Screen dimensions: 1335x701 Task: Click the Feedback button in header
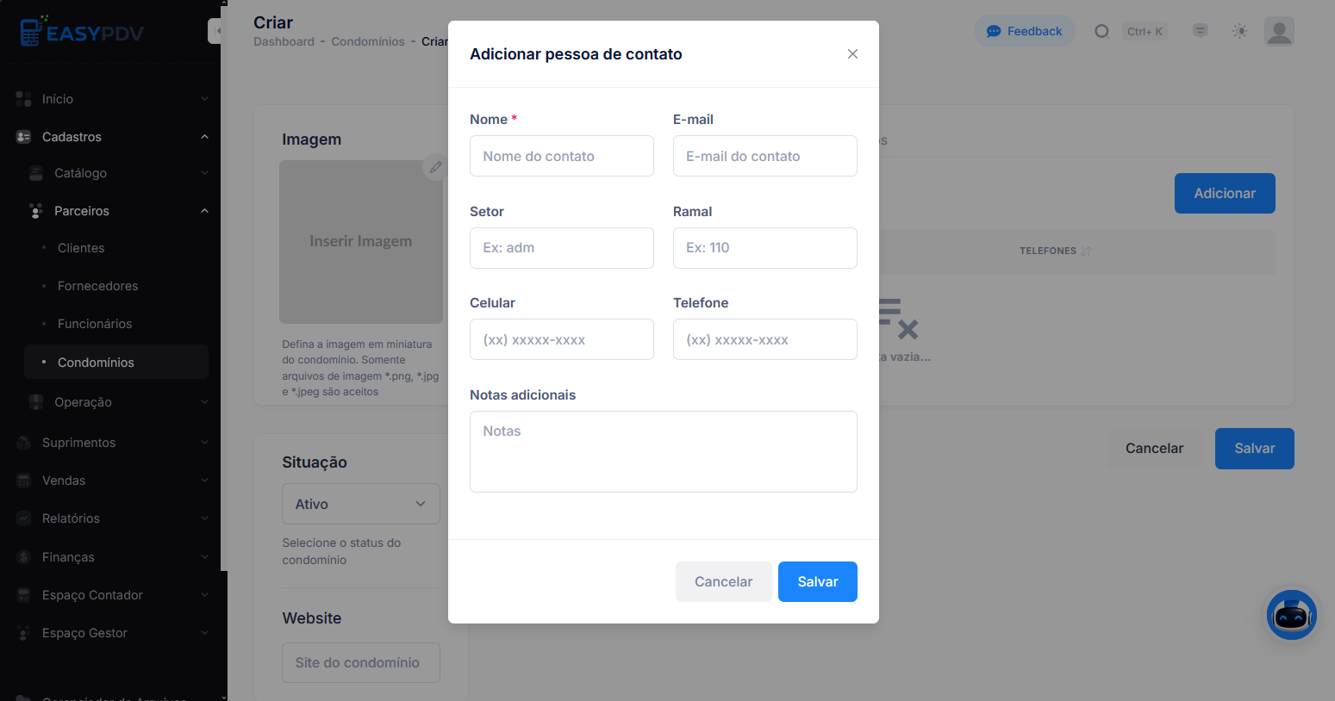(x=1025, y=31)
